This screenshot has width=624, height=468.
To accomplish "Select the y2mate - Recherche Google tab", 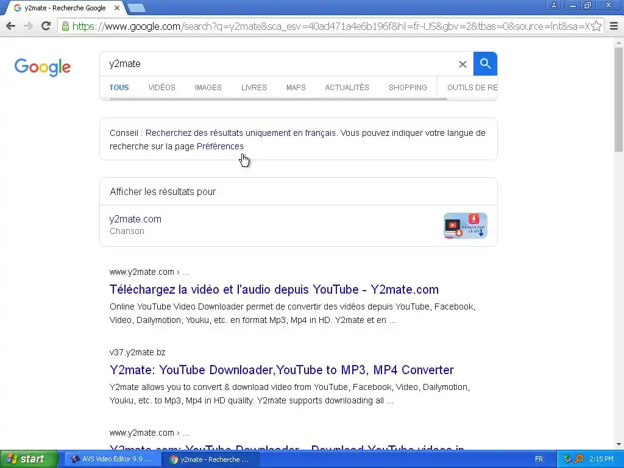I will point(65,8).
